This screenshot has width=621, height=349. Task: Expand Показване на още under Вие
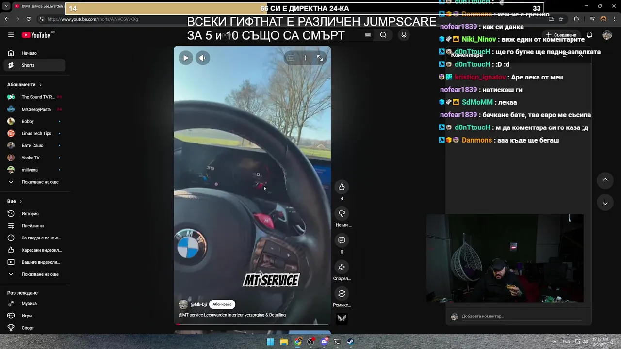coord(35,274)
